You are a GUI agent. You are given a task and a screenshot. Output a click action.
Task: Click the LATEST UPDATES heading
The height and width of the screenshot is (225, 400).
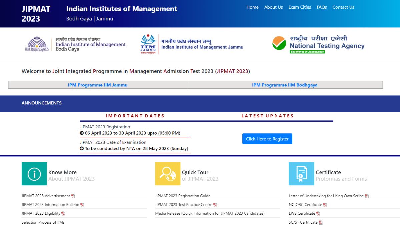[x=267, y=116]
